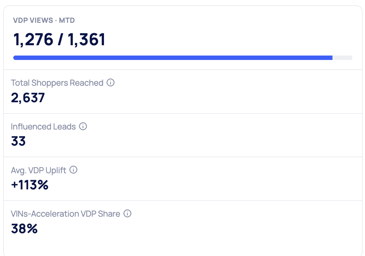This screenshot has height=256, width=365.
Task: Click info icon next to Avg. VDP Uplift
Action: pyautogui.click(x=73, y=170)
